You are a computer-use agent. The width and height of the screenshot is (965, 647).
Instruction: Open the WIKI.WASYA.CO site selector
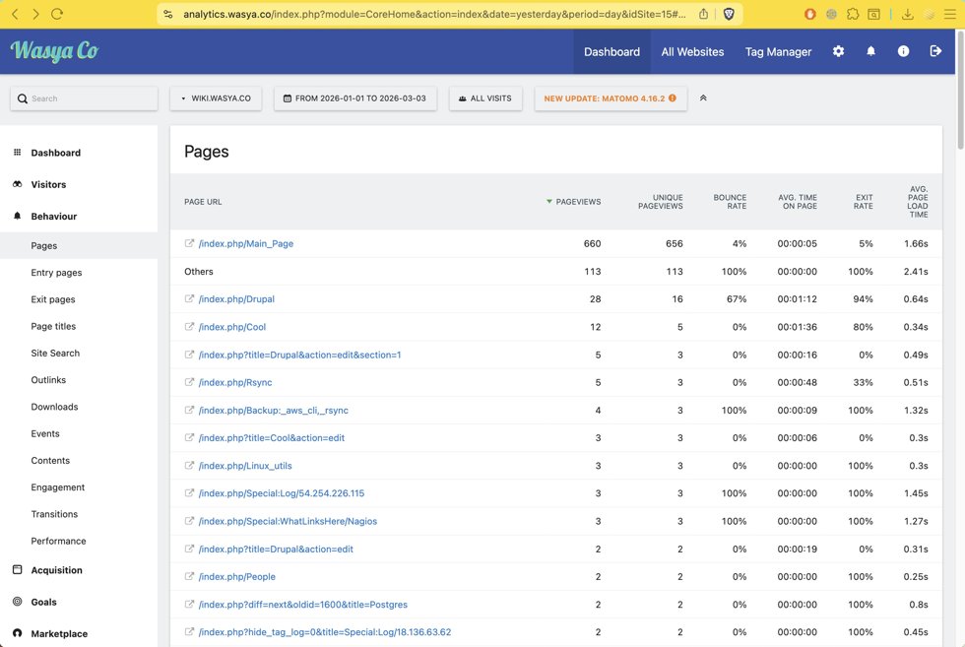click(216, 98)
